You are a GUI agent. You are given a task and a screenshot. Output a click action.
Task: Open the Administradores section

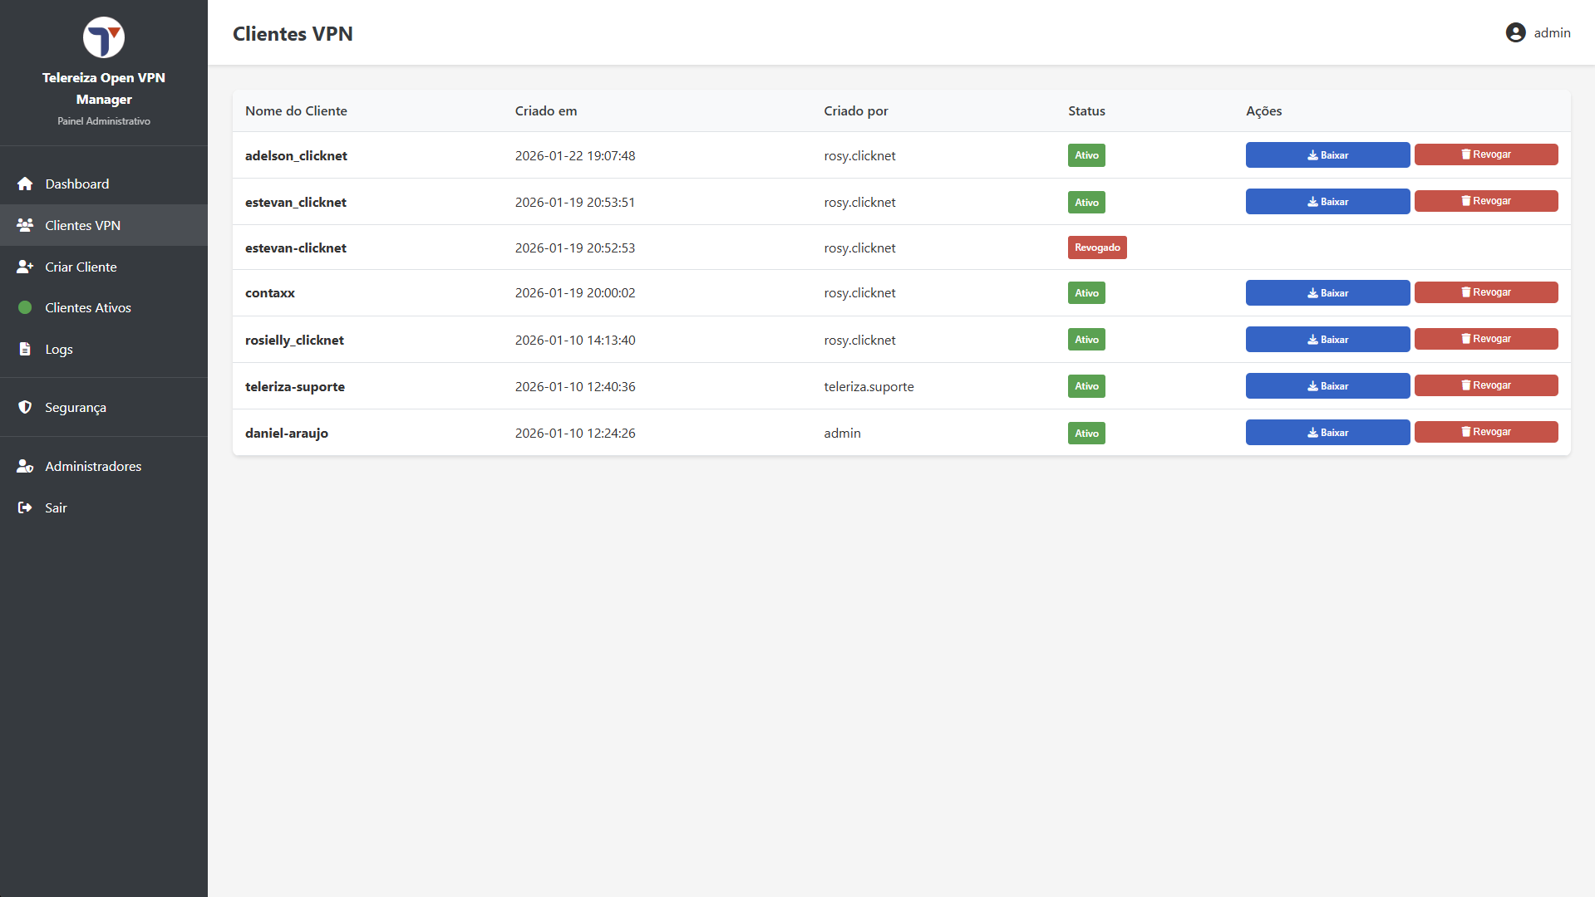coord(93,466)
